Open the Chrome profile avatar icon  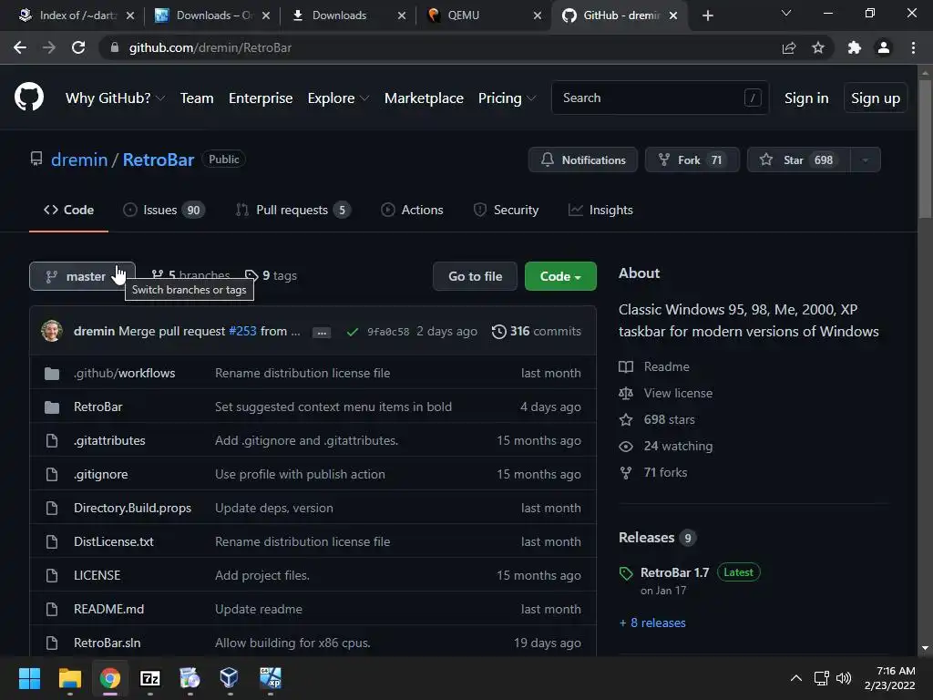pos(884,47)
